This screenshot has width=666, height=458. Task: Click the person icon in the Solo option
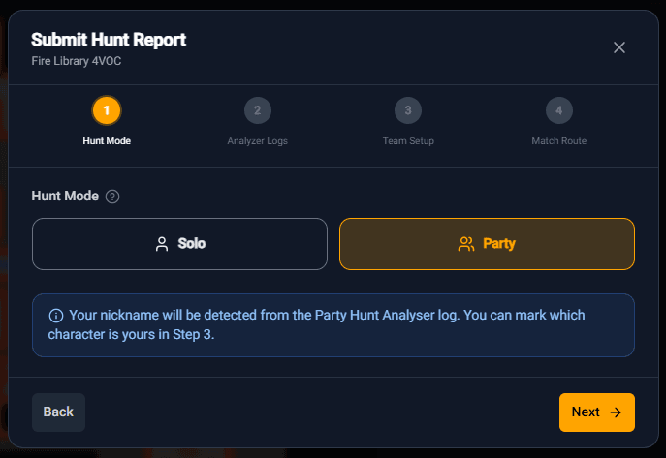(162, 244)
